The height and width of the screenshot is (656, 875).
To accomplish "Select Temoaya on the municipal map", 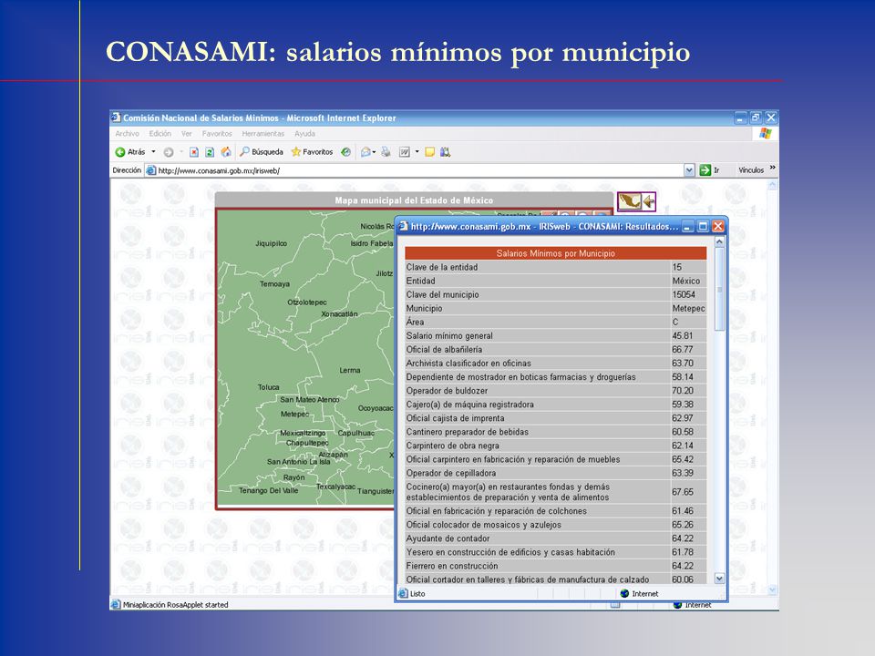I will (274, 284).
